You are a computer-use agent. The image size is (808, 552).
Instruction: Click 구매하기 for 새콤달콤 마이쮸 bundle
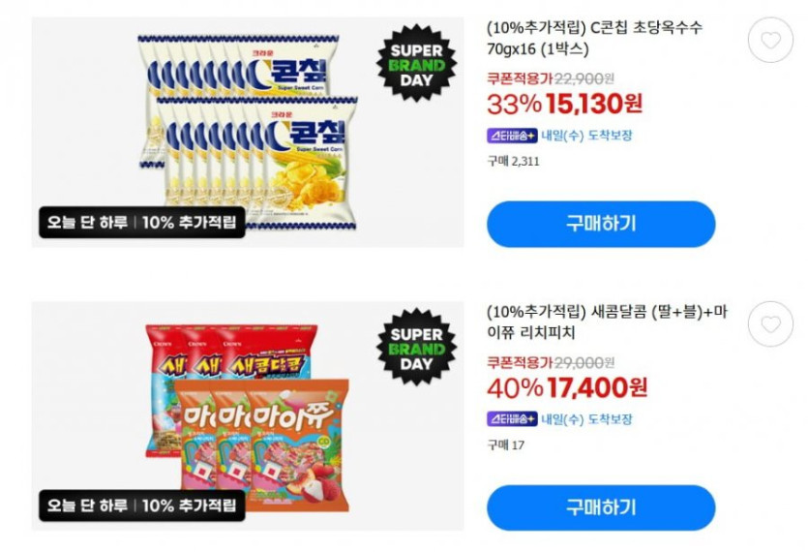[x=601, y=507]
